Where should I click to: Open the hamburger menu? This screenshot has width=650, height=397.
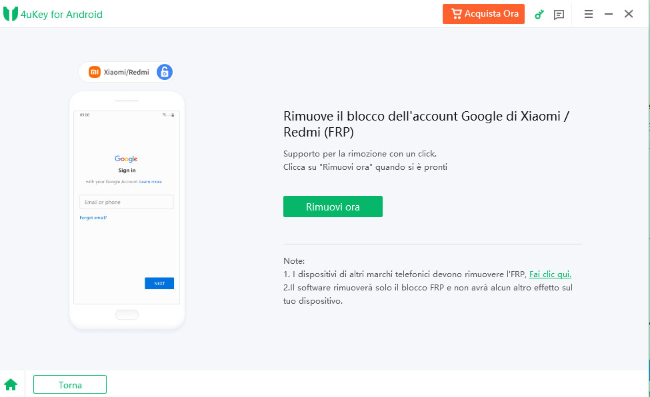point(589,14)
